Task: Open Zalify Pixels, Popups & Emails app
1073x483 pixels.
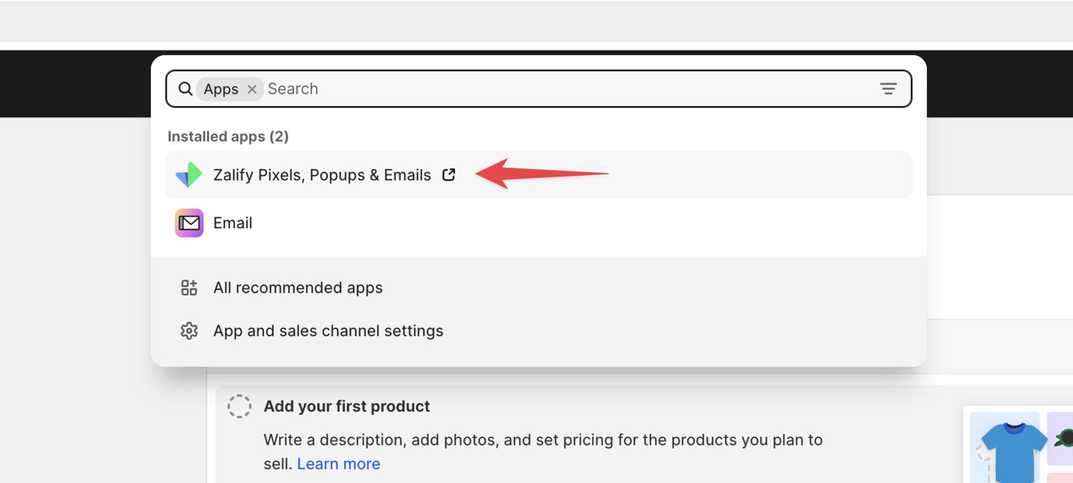Action: [322, 175]
